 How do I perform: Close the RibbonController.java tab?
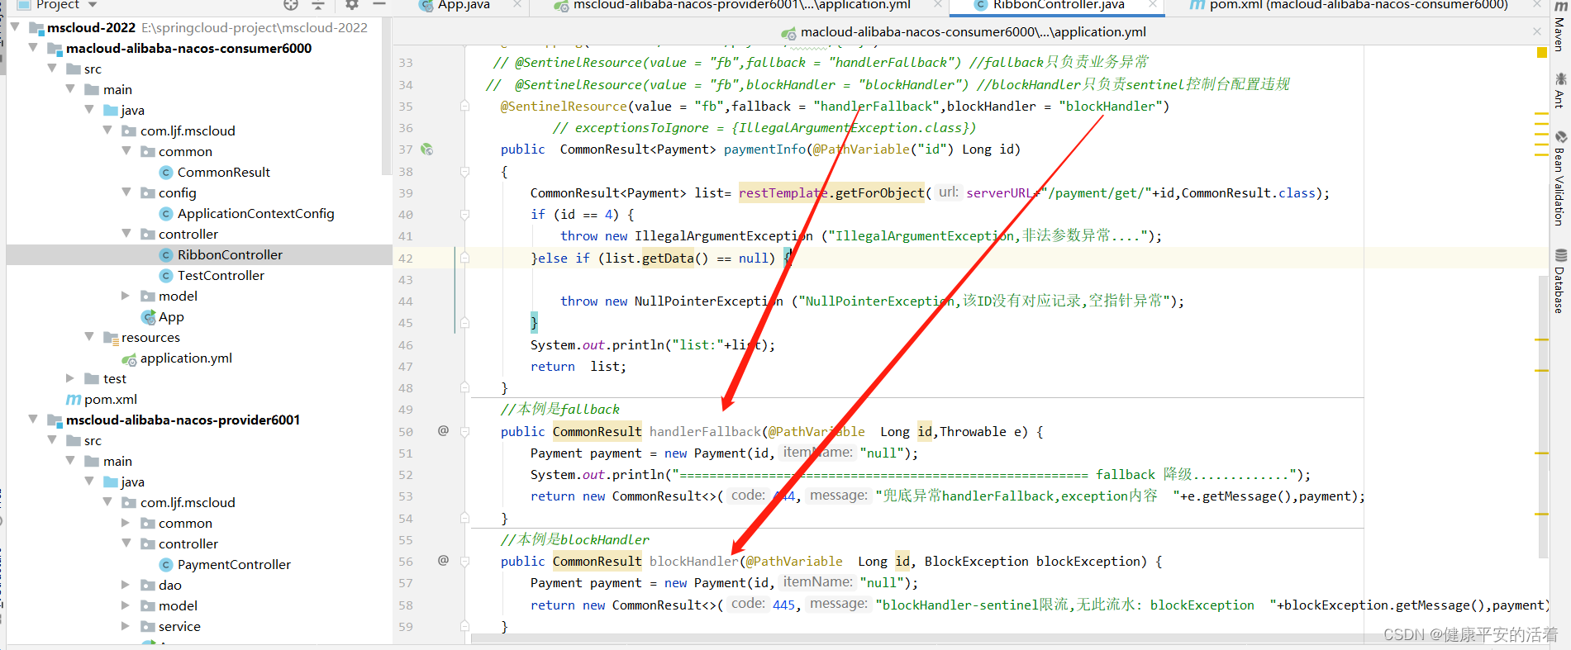[1153, 5]
